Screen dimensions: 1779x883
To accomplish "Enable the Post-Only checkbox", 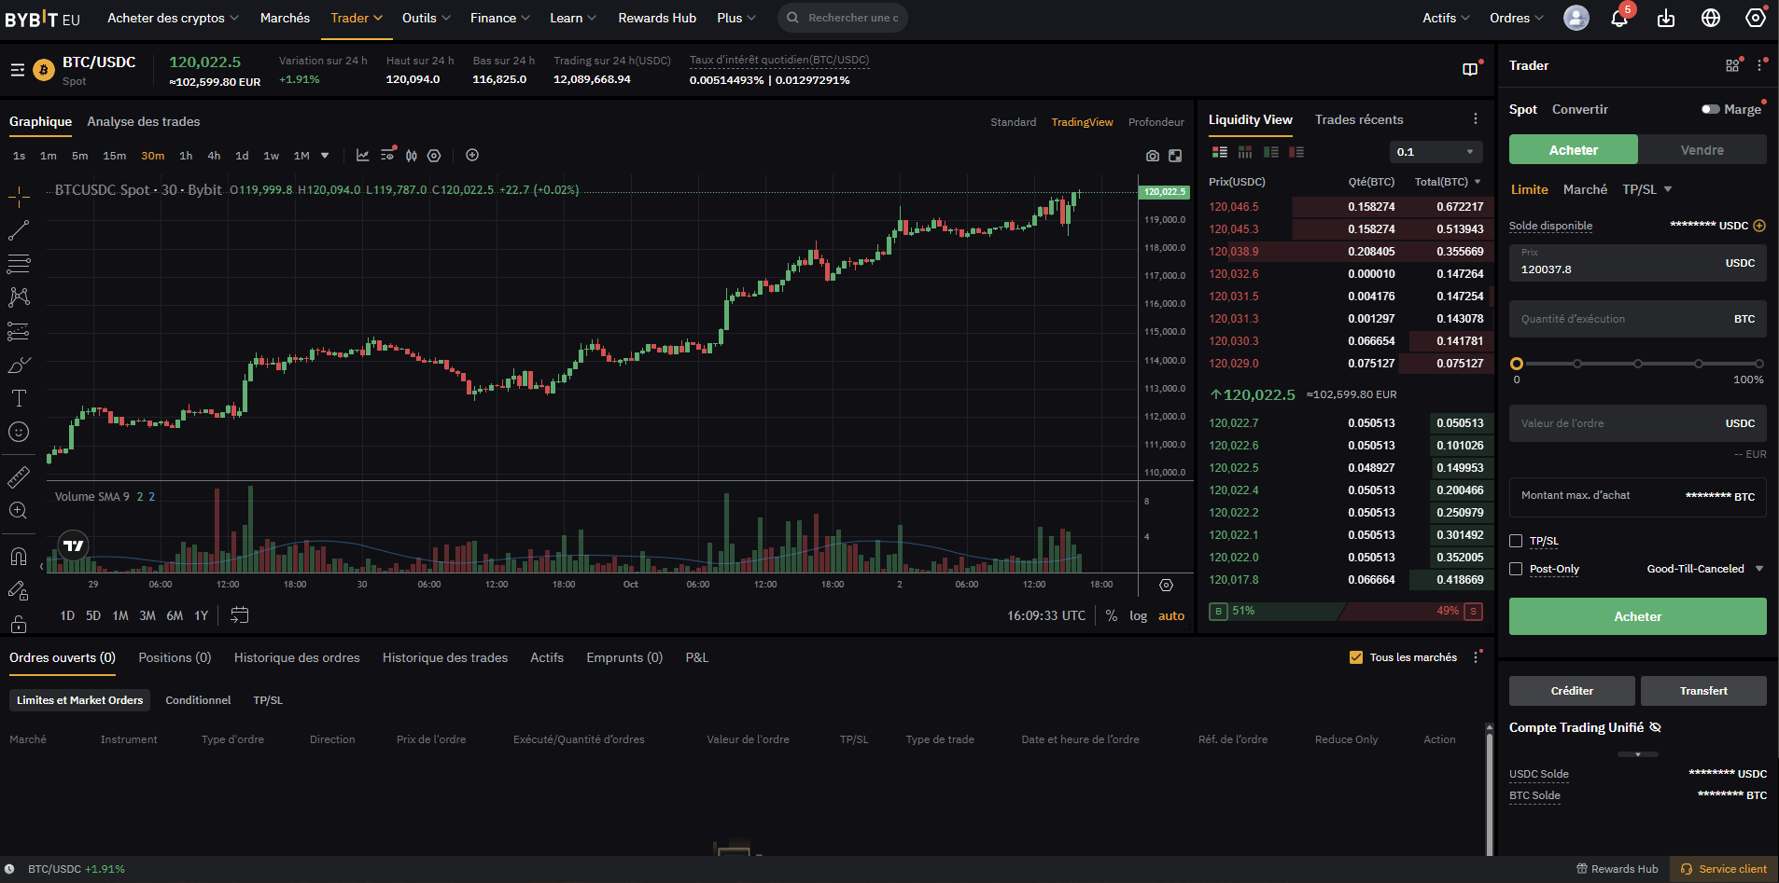I will (x=1517, y=569).
